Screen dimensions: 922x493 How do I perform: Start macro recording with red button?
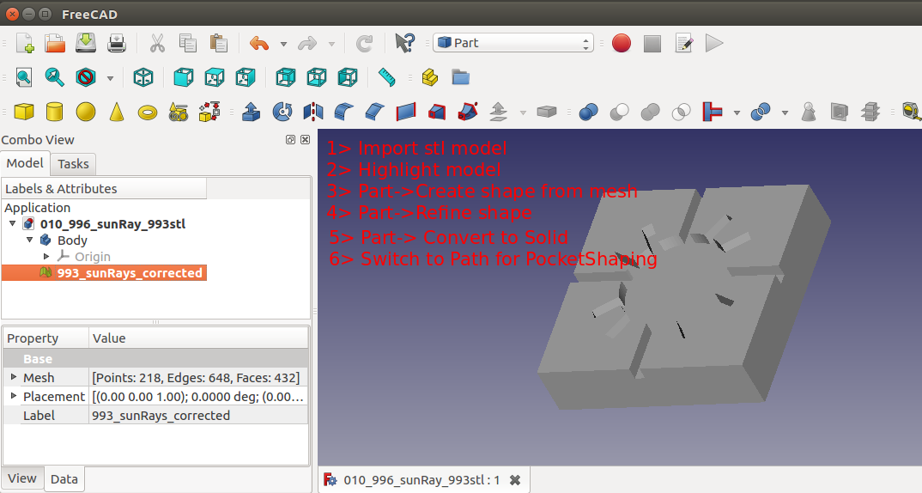(622, 43)
